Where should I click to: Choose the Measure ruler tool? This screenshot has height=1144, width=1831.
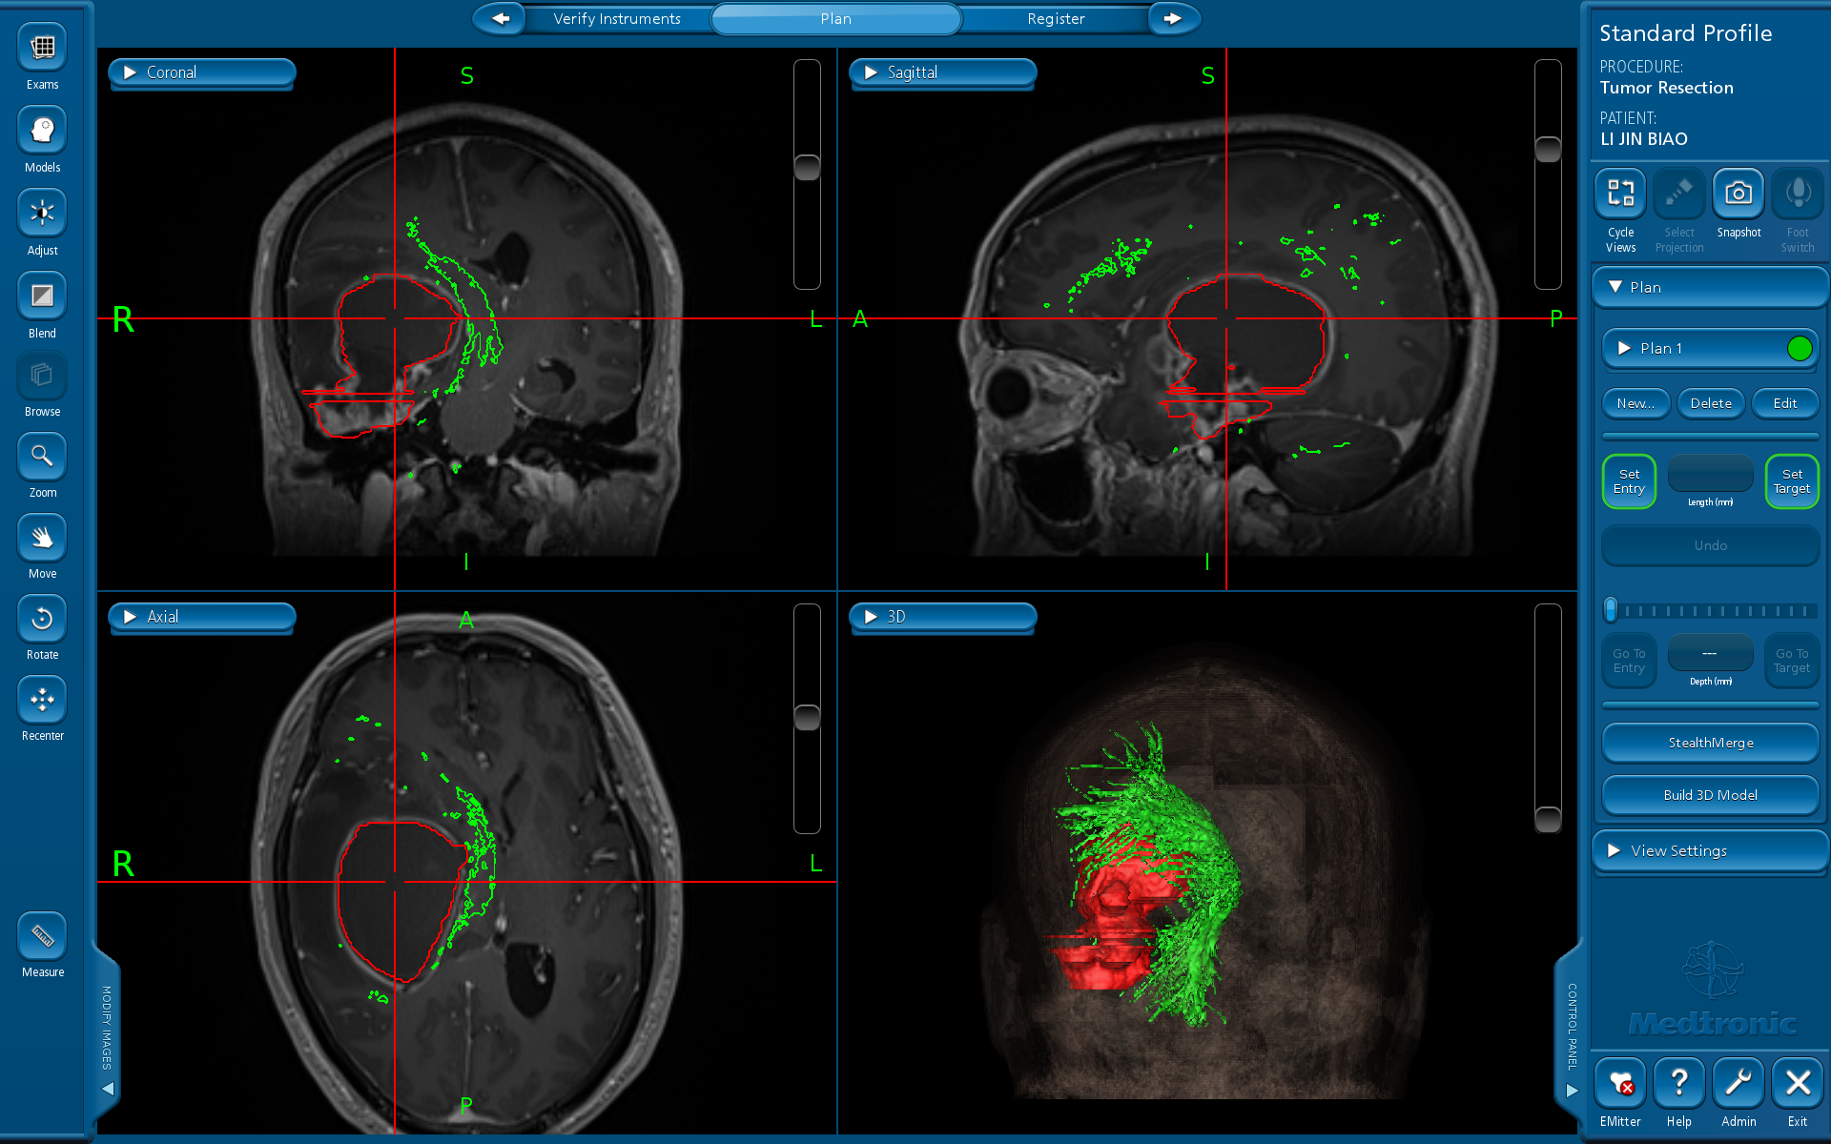click(x=42, y=936)
